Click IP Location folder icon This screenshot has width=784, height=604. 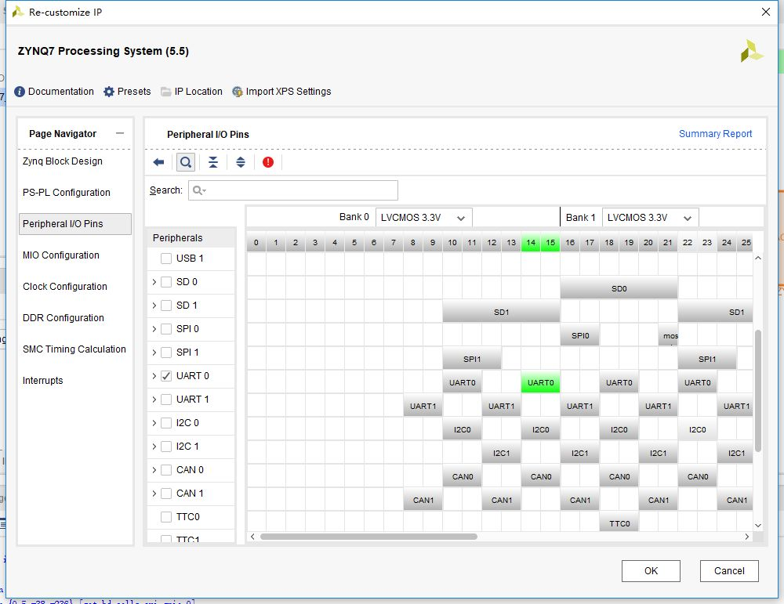166,92
